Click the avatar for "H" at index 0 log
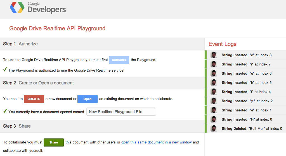Screen dimensions: 286x156 [214, 119]
